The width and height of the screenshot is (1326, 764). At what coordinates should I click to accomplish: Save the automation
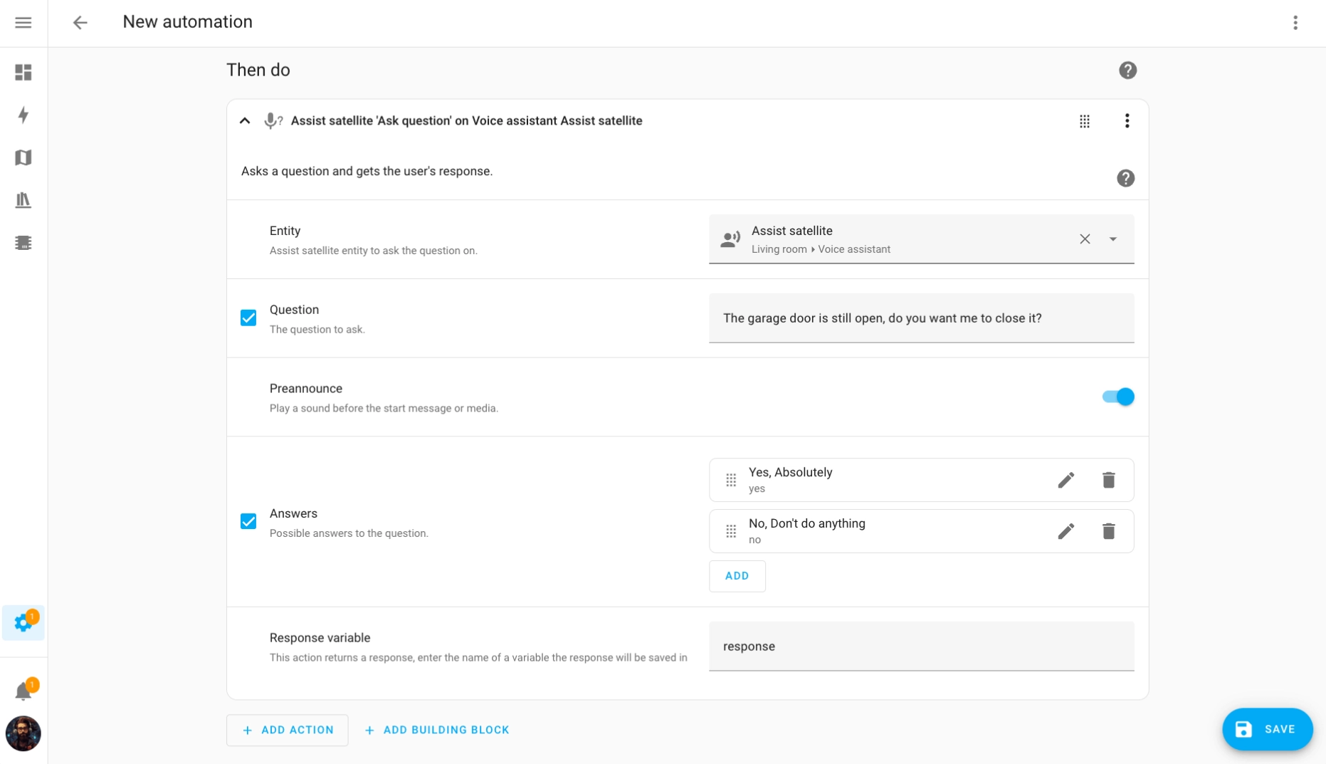click(x=1267, y=729)
